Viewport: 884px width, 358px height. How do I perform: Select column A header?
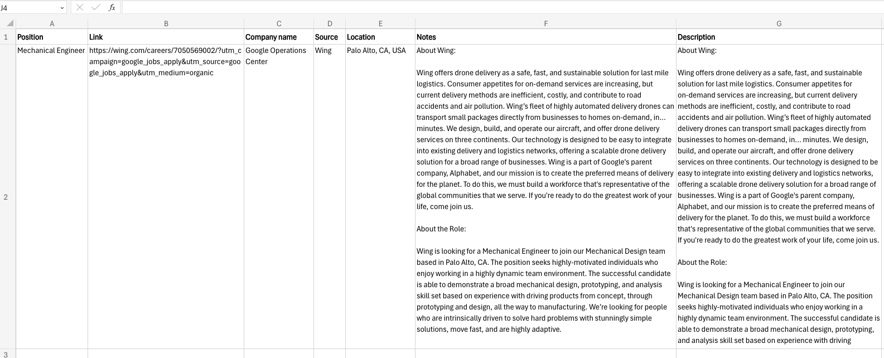pos(52,23)
